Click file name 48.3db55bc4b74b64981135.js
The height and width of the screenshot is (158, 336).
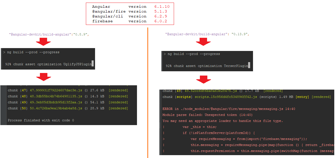56,96
